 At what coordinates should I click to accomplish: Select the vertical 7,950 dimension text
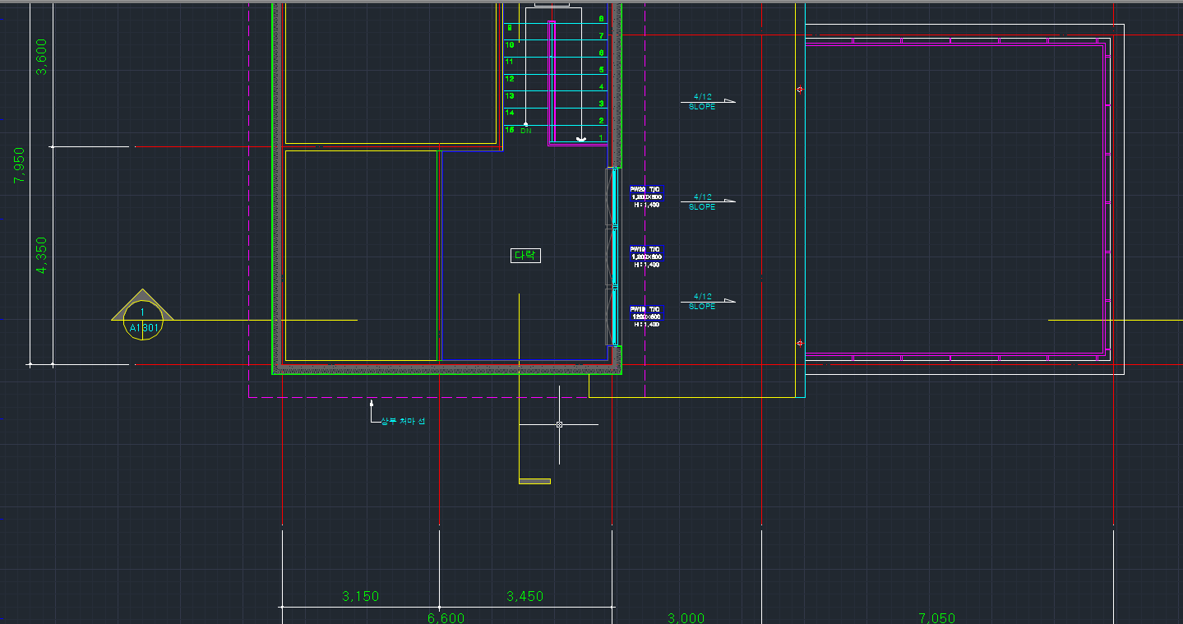[20, 165]
